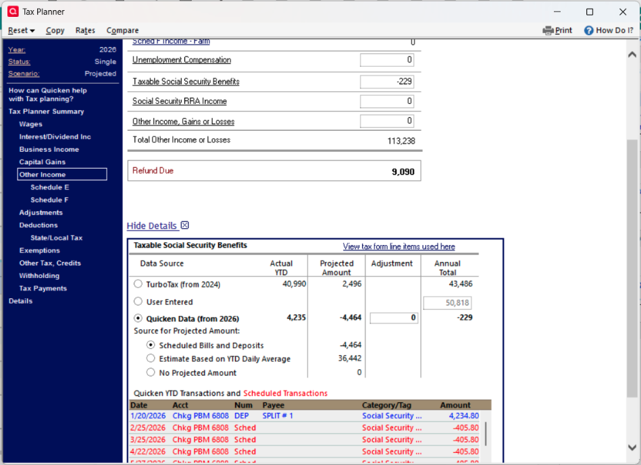Open the Tax Payments section
The image size is (641, 465).
coord(43,288)
